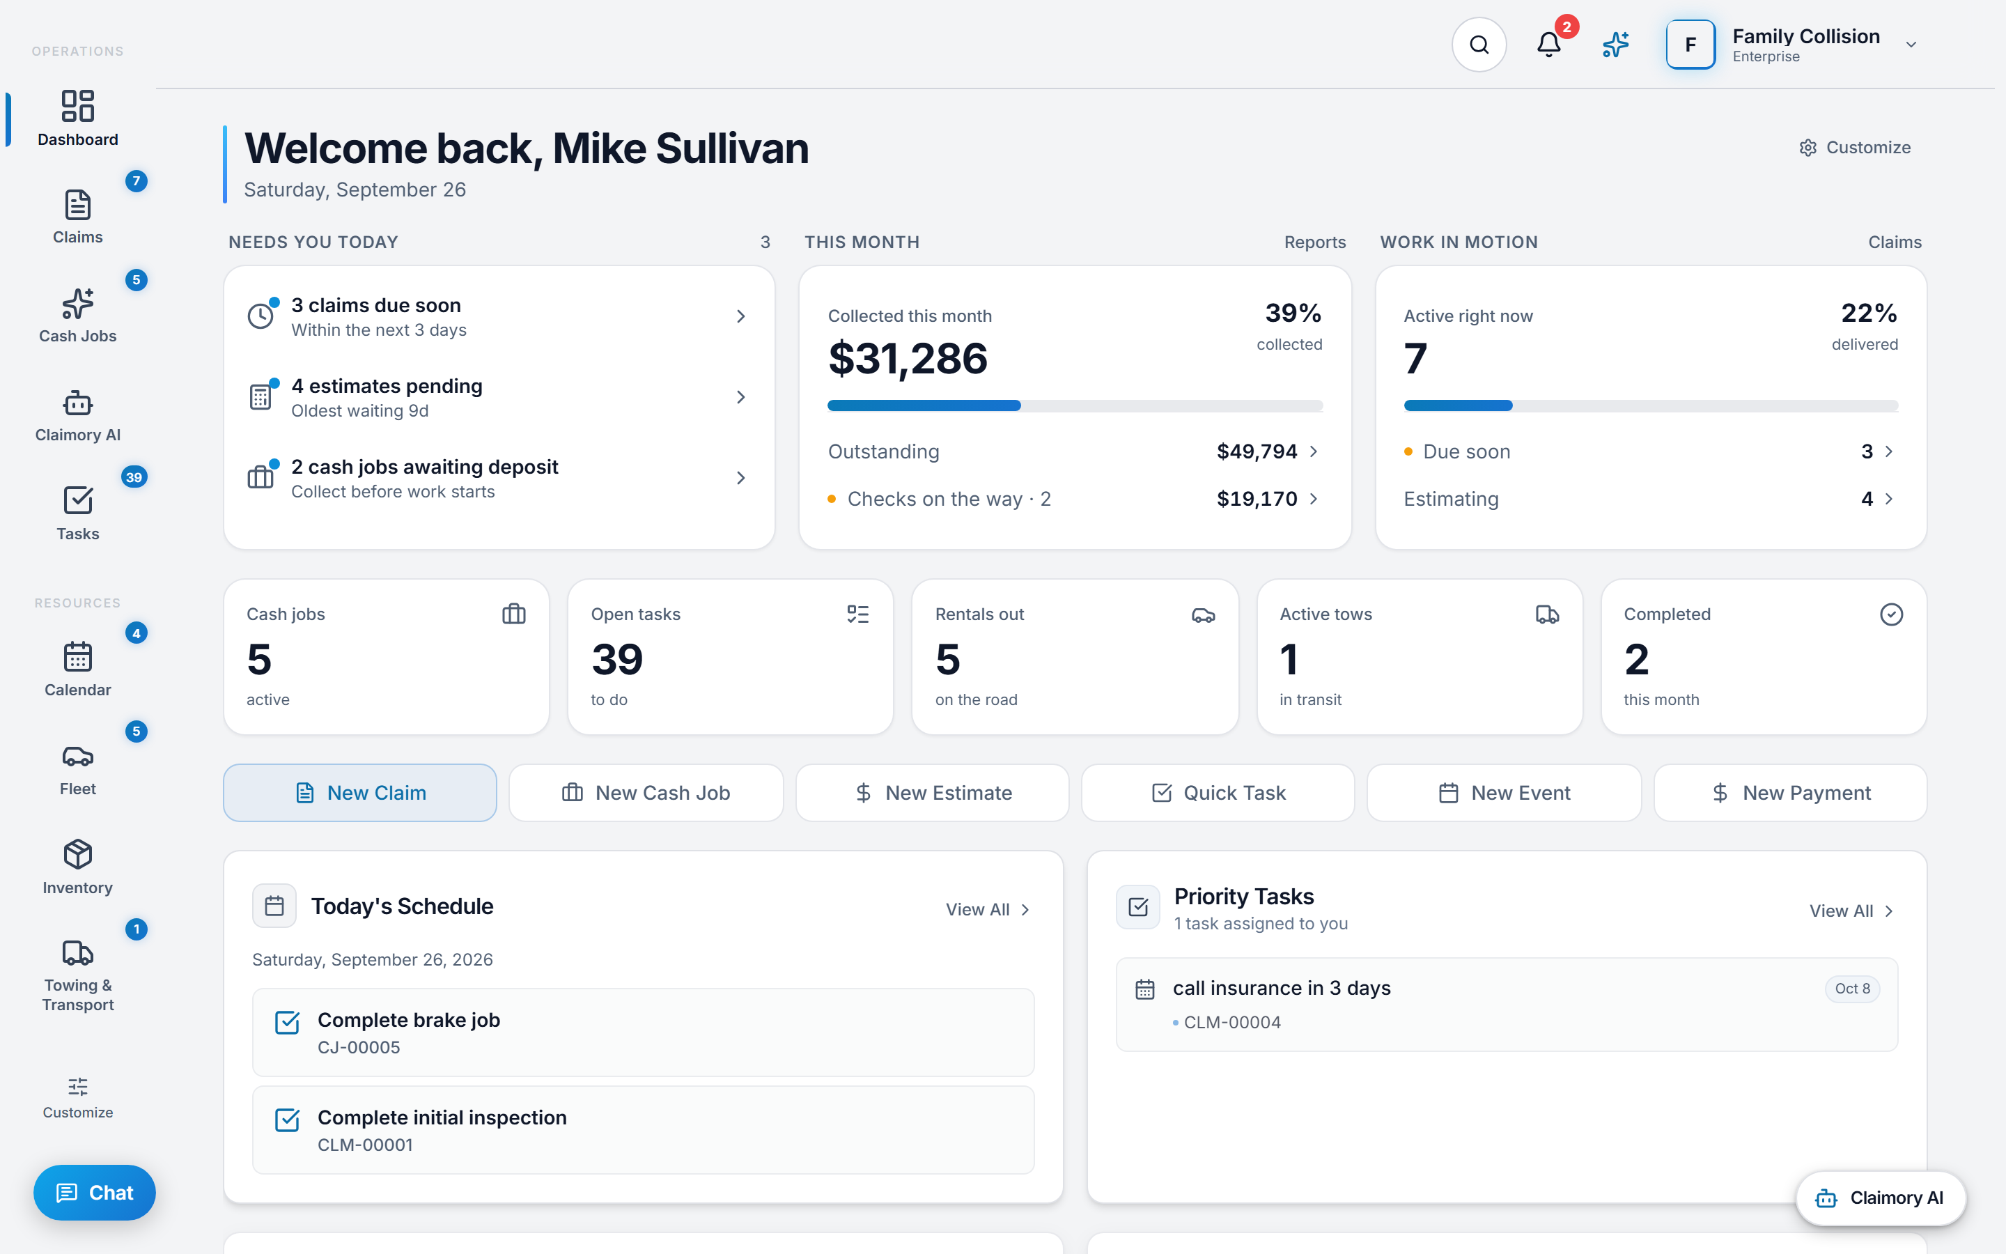2006x1254 pixels.
Task: Check off Complete brake job
Action: point(287,1023)
